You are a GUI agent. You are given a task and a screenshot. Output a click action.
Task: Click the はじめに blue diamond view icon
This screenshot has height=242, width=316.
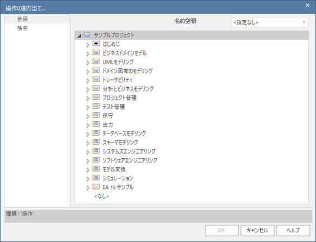[x=96, y=44]
